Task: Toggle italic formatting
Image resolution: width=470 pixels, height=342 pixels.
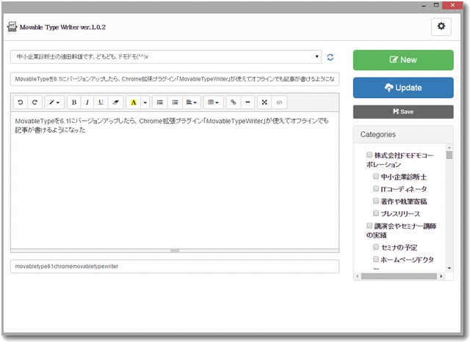Action: [x=87, y=103]
